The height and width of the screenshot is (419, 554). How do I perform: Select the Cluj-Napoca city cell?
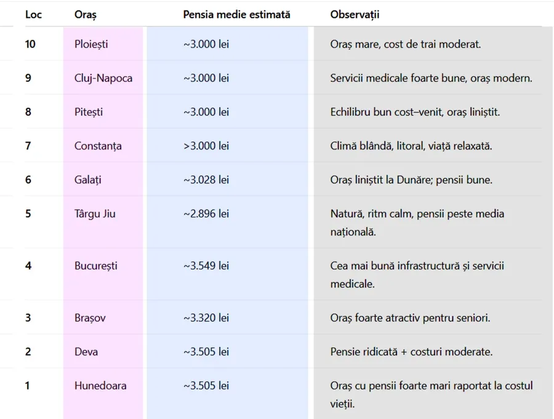[x=103, y=78]
